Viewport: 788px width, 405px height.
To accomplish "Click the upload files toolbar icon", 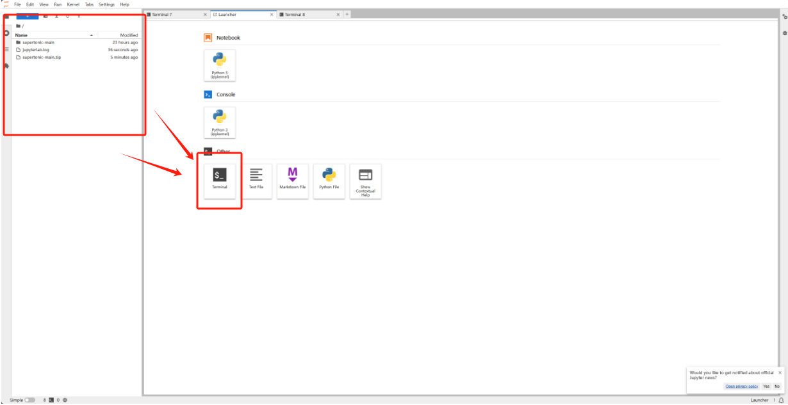I will click(x=56, y=16).
